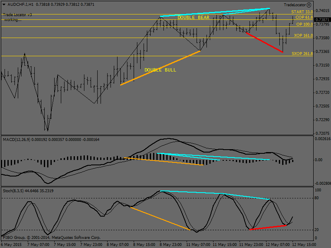Image resolution: width=331 pixels, height=248 pixels.
Task: Click the AUDCHF.I,H1 symbol title
Action: pyautogui.click(x=20, y=5)
